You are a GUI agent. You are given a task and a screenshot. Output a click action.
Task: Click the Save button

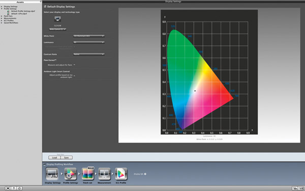tap(66, 157)
